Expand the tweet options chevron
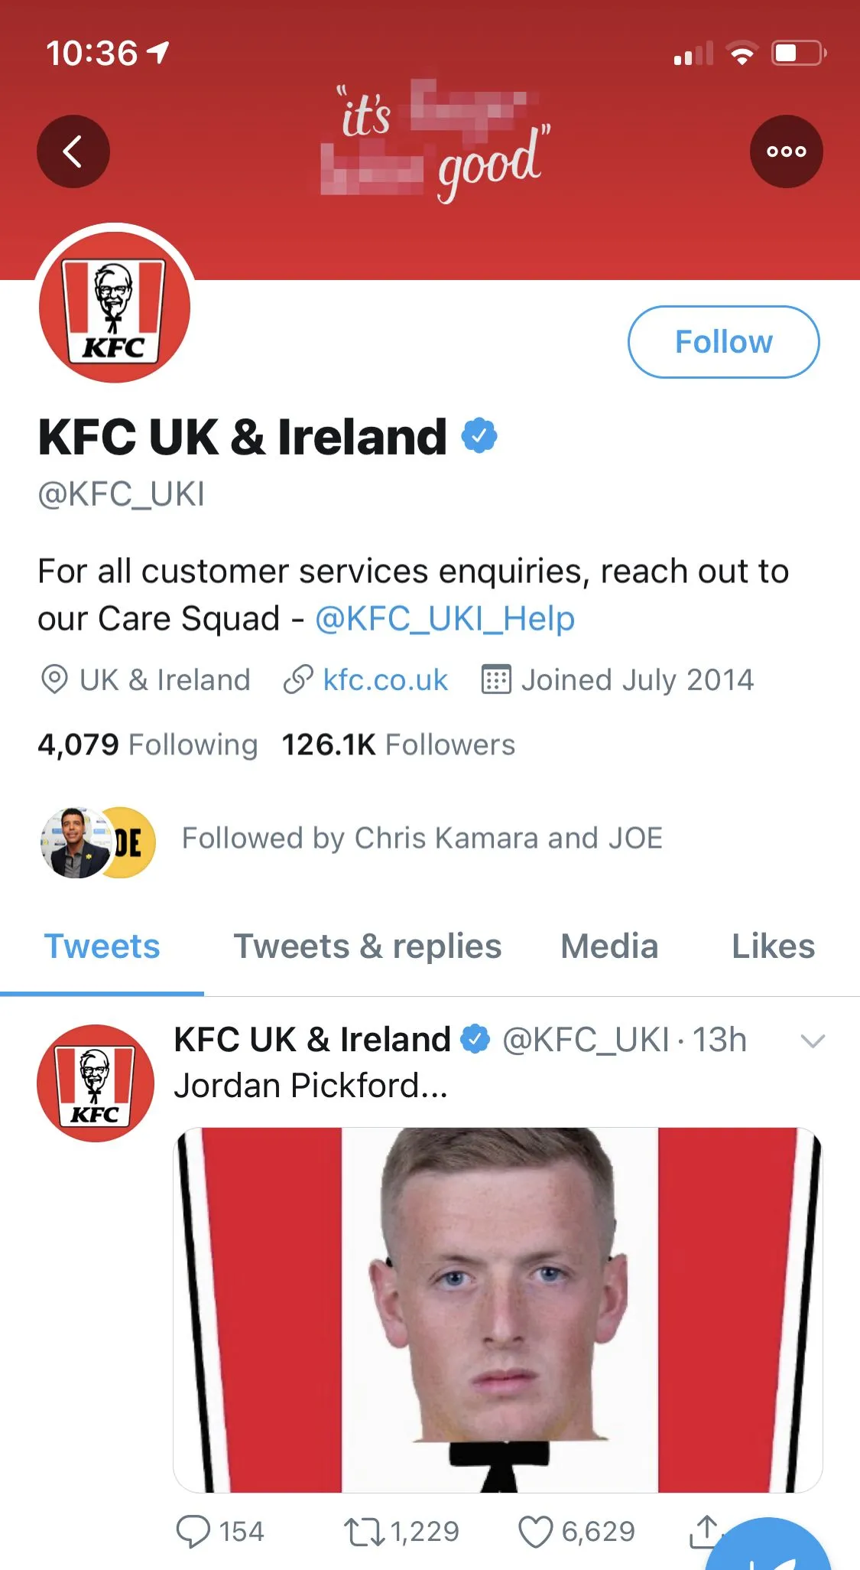Image resolution: width=860 pixels, height=1570 pixels. tap(812, 1041)
